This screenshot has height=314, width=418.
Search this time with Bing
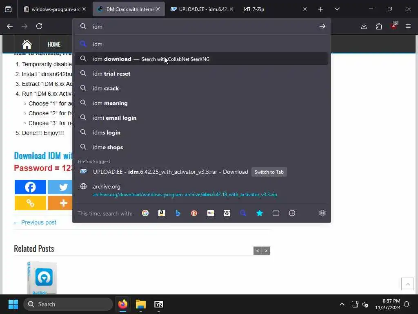pos(178,213)
